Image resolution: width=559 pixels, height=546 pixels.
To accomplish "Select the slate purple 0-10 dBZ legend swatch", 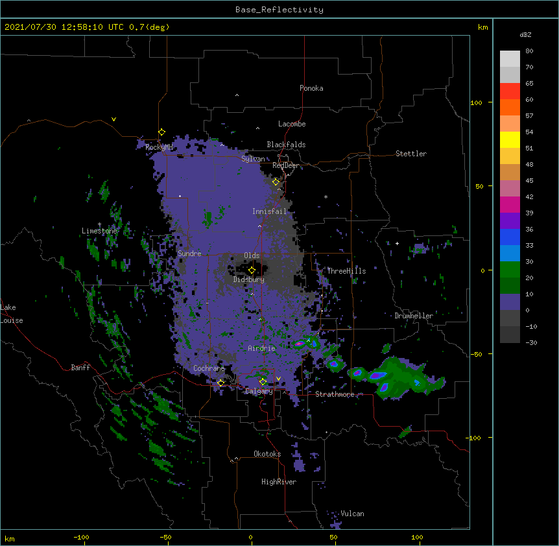I will click(x=510, y=302).
